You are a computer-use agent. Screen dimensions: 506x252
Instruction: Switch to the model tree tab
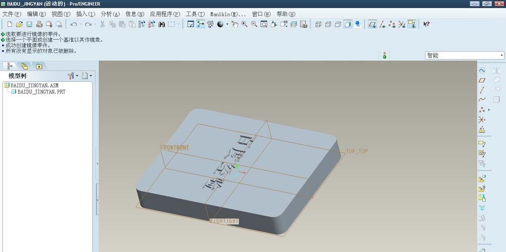click(10, 66)
